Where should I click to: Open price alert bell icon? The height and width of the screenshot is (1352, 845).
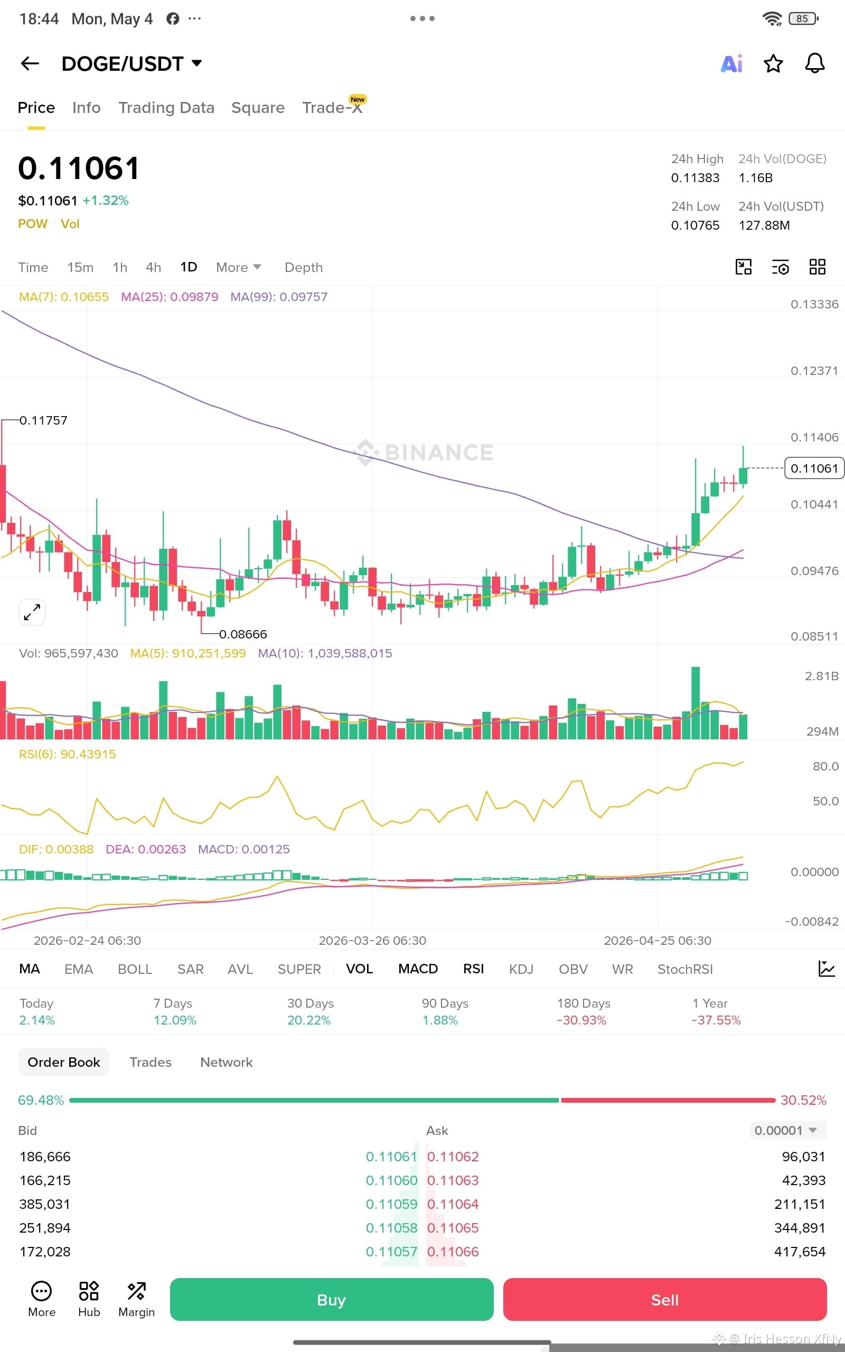pyautogui.click(x=814, y=63)
